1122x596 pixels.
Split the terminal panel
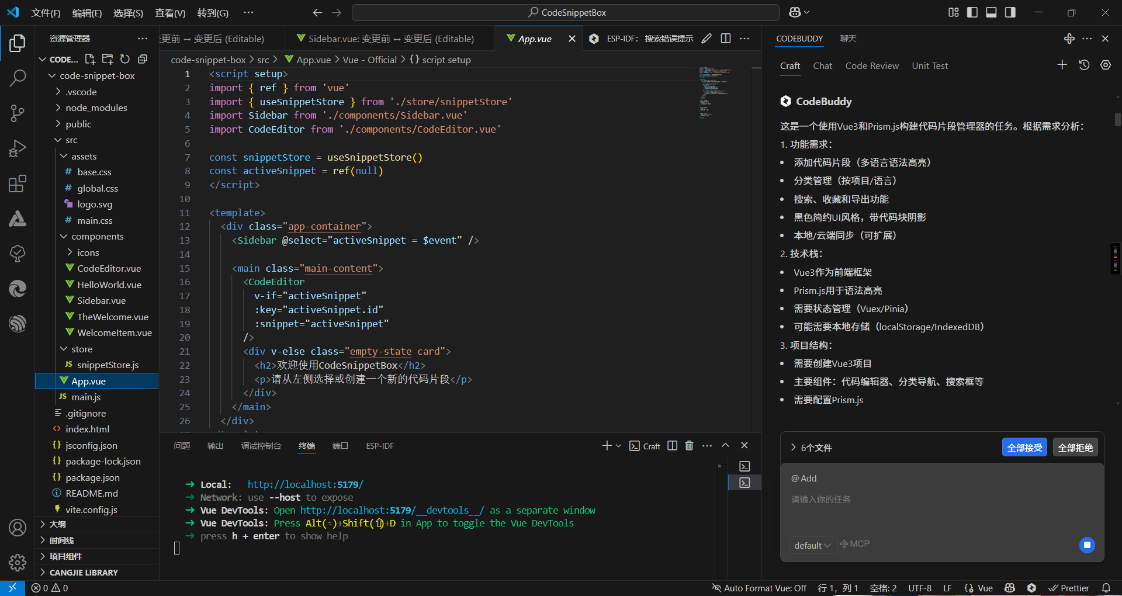coord(673,446)
